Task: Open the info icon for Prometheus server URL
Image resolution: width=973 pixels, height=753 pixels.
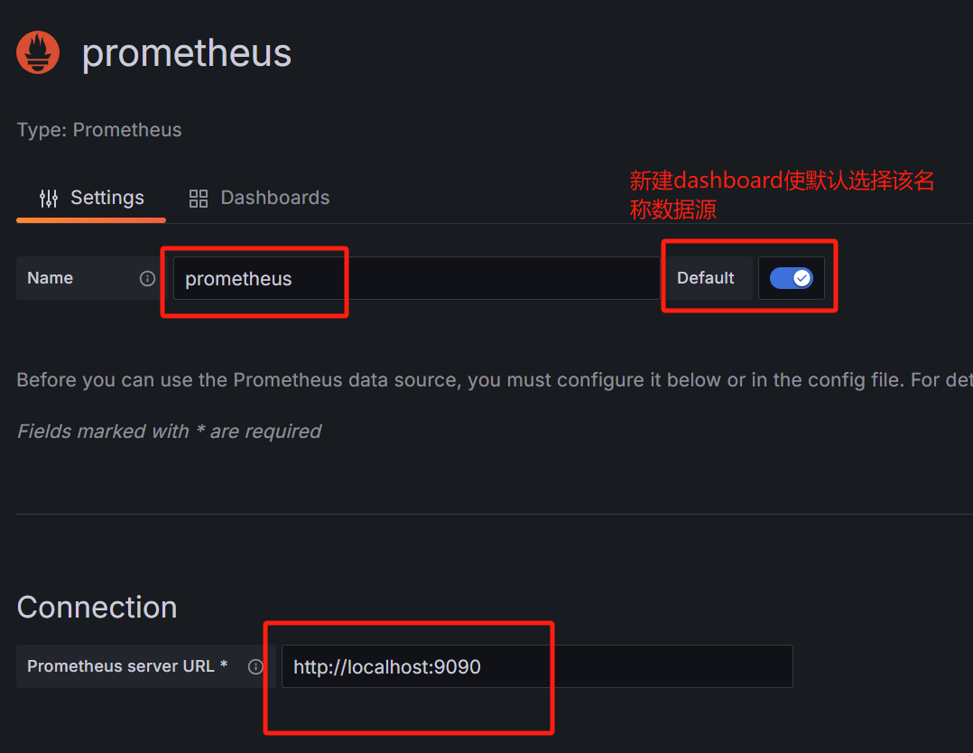Action: [x=255, y=666]
